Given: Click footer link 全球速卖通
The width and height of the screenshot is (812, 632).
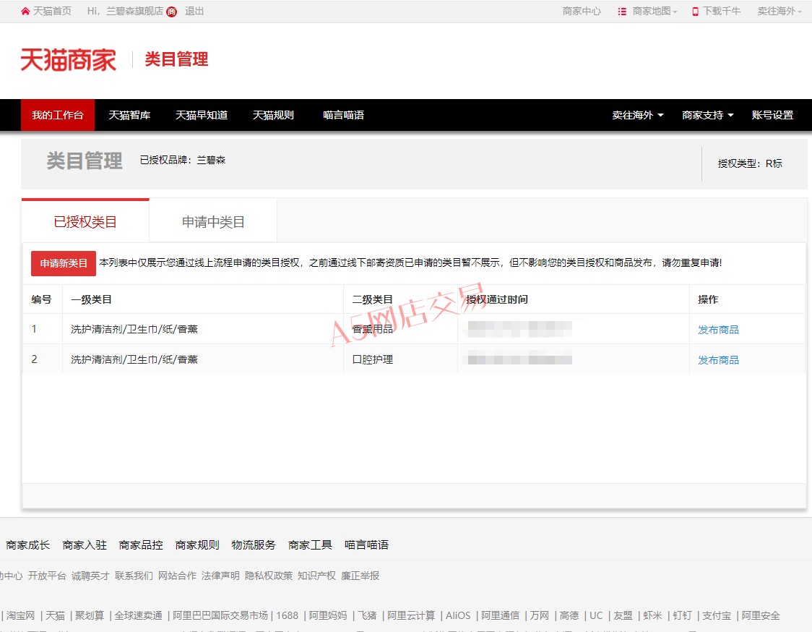Looking at the screenshot, I should [x=138, y=615].
